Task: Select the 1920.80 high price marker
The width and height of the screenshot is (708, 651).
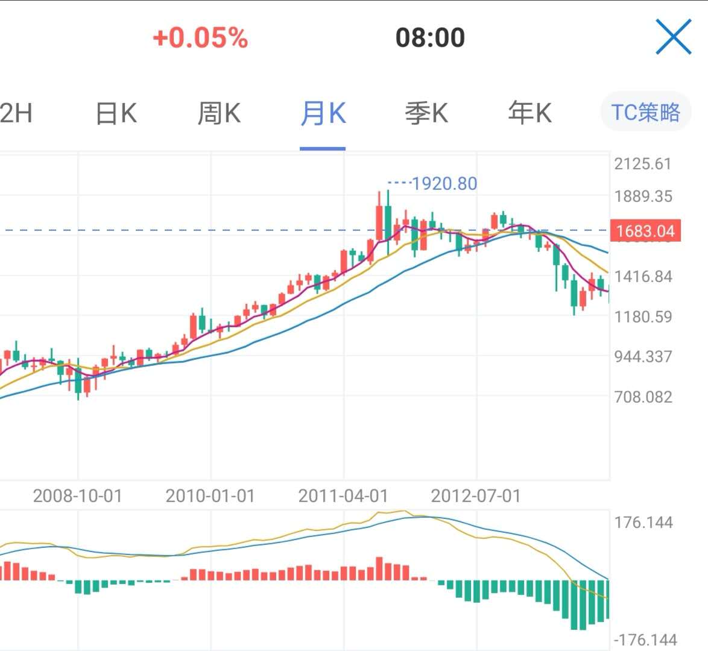Action: (x=444, y=183)
